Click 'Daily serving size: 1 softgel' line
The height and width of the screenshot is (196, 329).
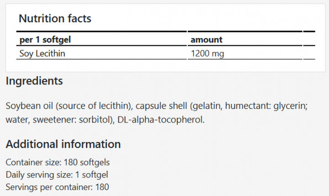point(57,174)
